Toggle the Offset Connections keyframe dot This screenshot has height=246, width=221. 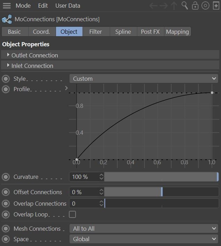click(x=6, y=192)
